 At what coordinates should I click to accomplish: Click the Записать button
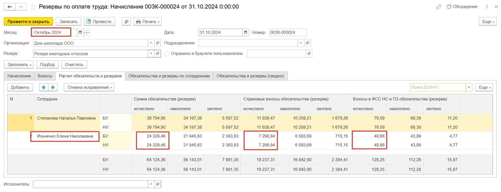coord(69,22)
